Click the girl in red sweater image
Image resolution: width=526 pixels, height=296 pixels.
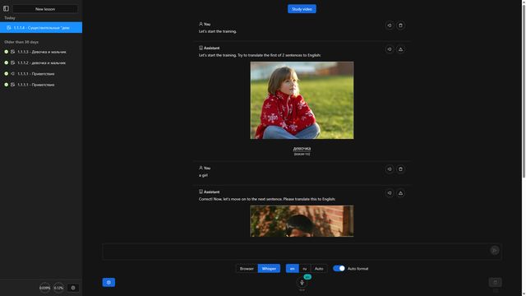click(302, 100)
